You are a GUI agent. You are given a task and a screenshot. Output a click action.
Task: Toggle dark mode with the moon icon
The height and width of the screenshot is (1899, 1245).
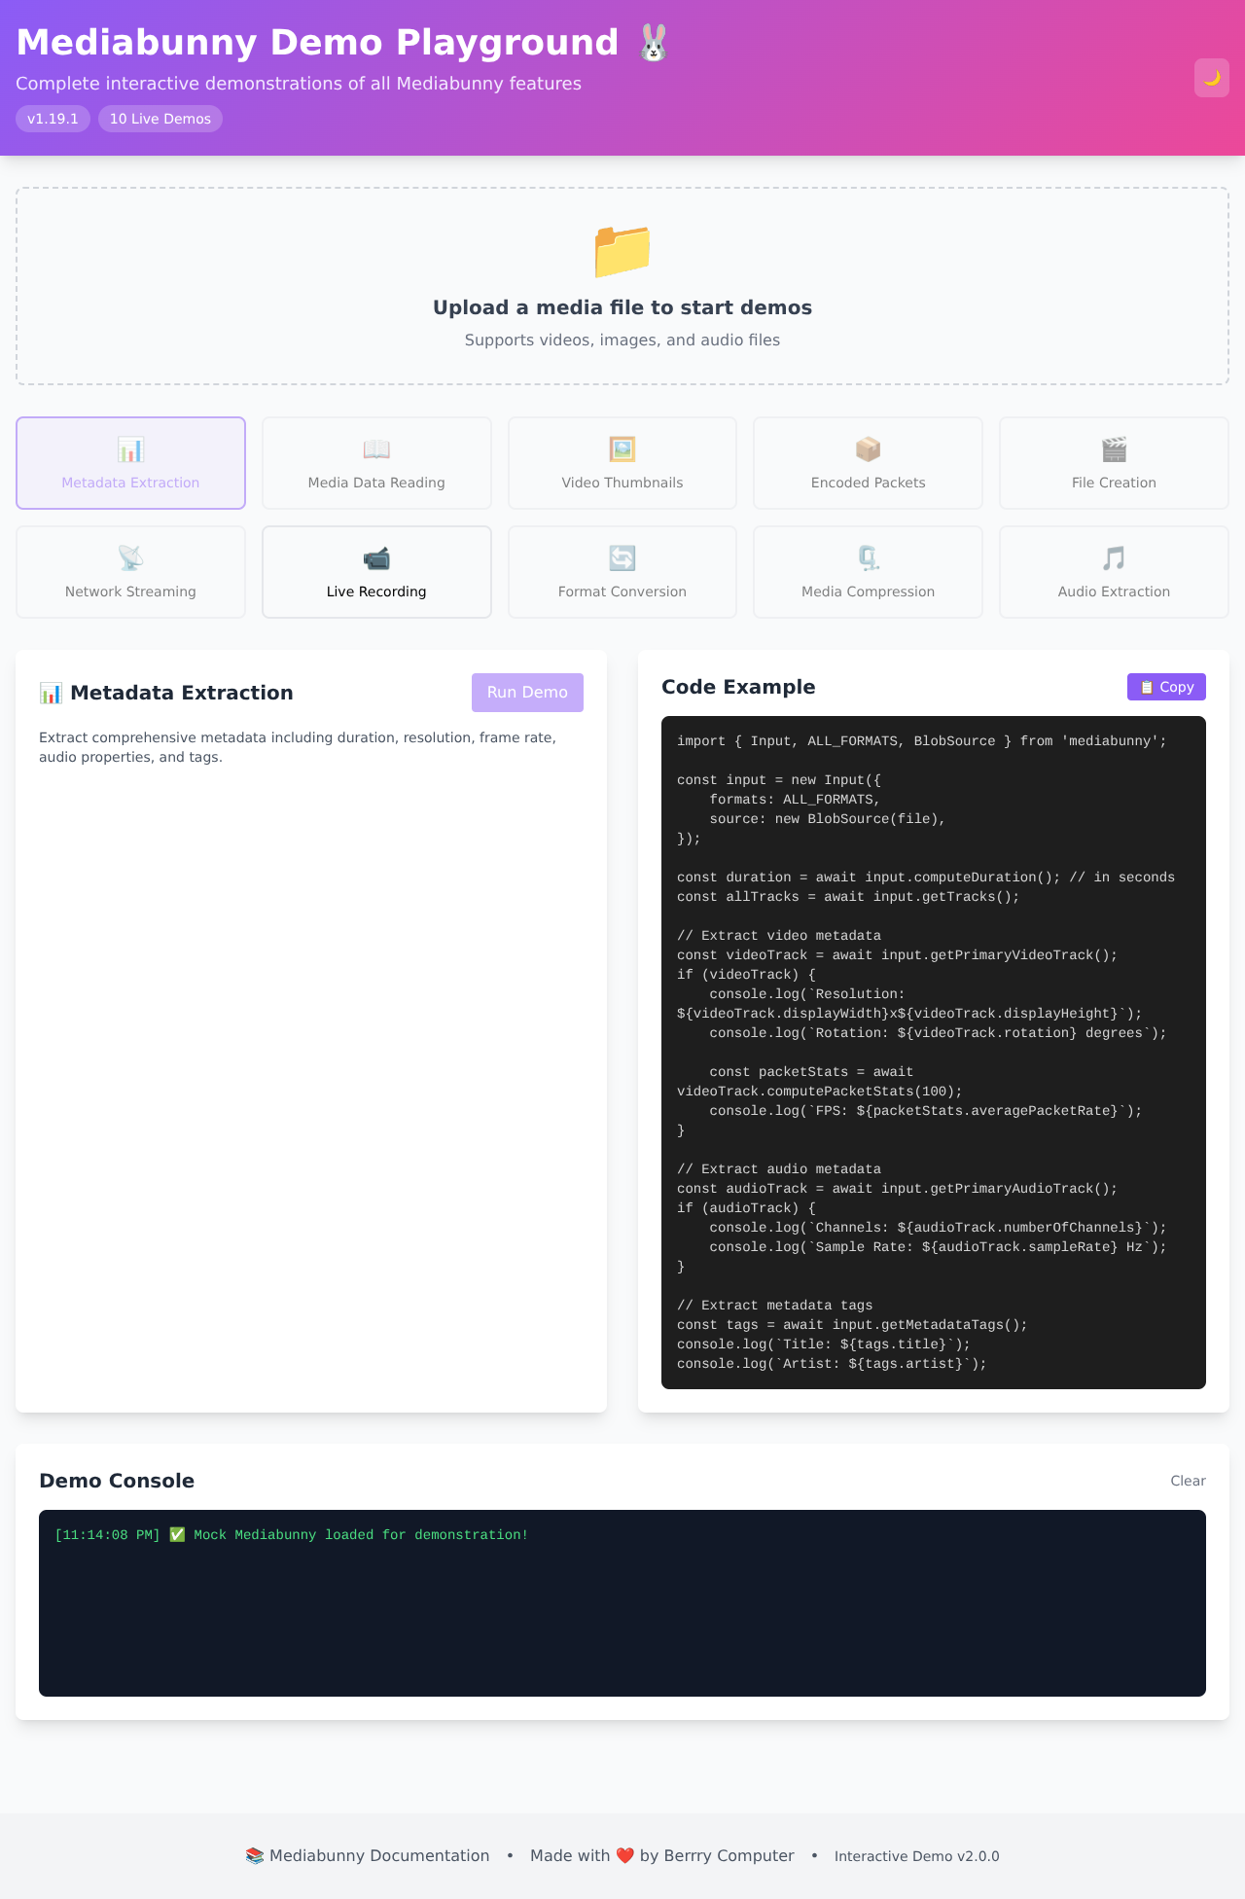pos(1212,78)
